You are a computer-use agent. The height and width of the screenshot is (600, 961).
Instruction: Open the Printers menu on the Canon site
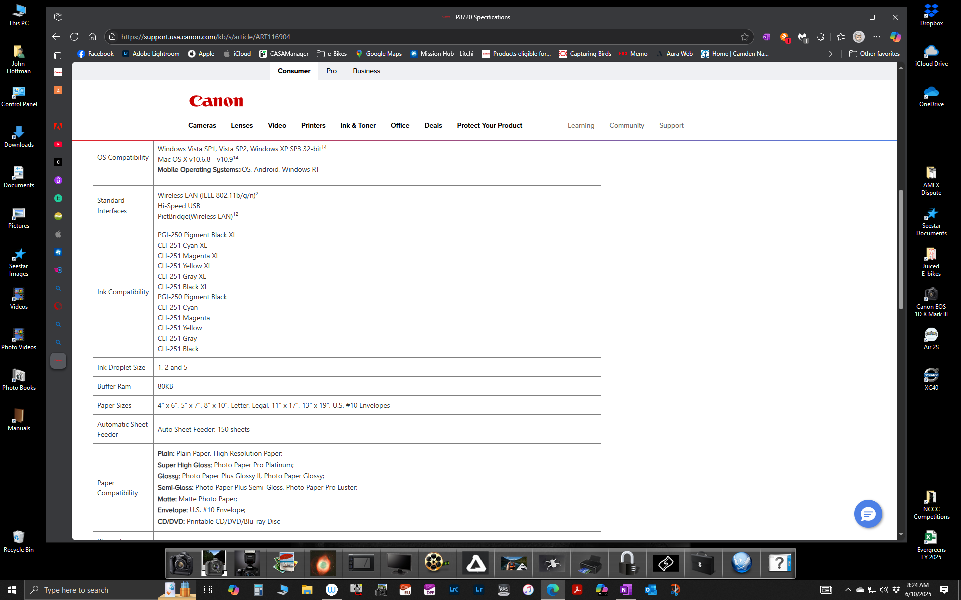pyautogui.click(x=313, y=126)
